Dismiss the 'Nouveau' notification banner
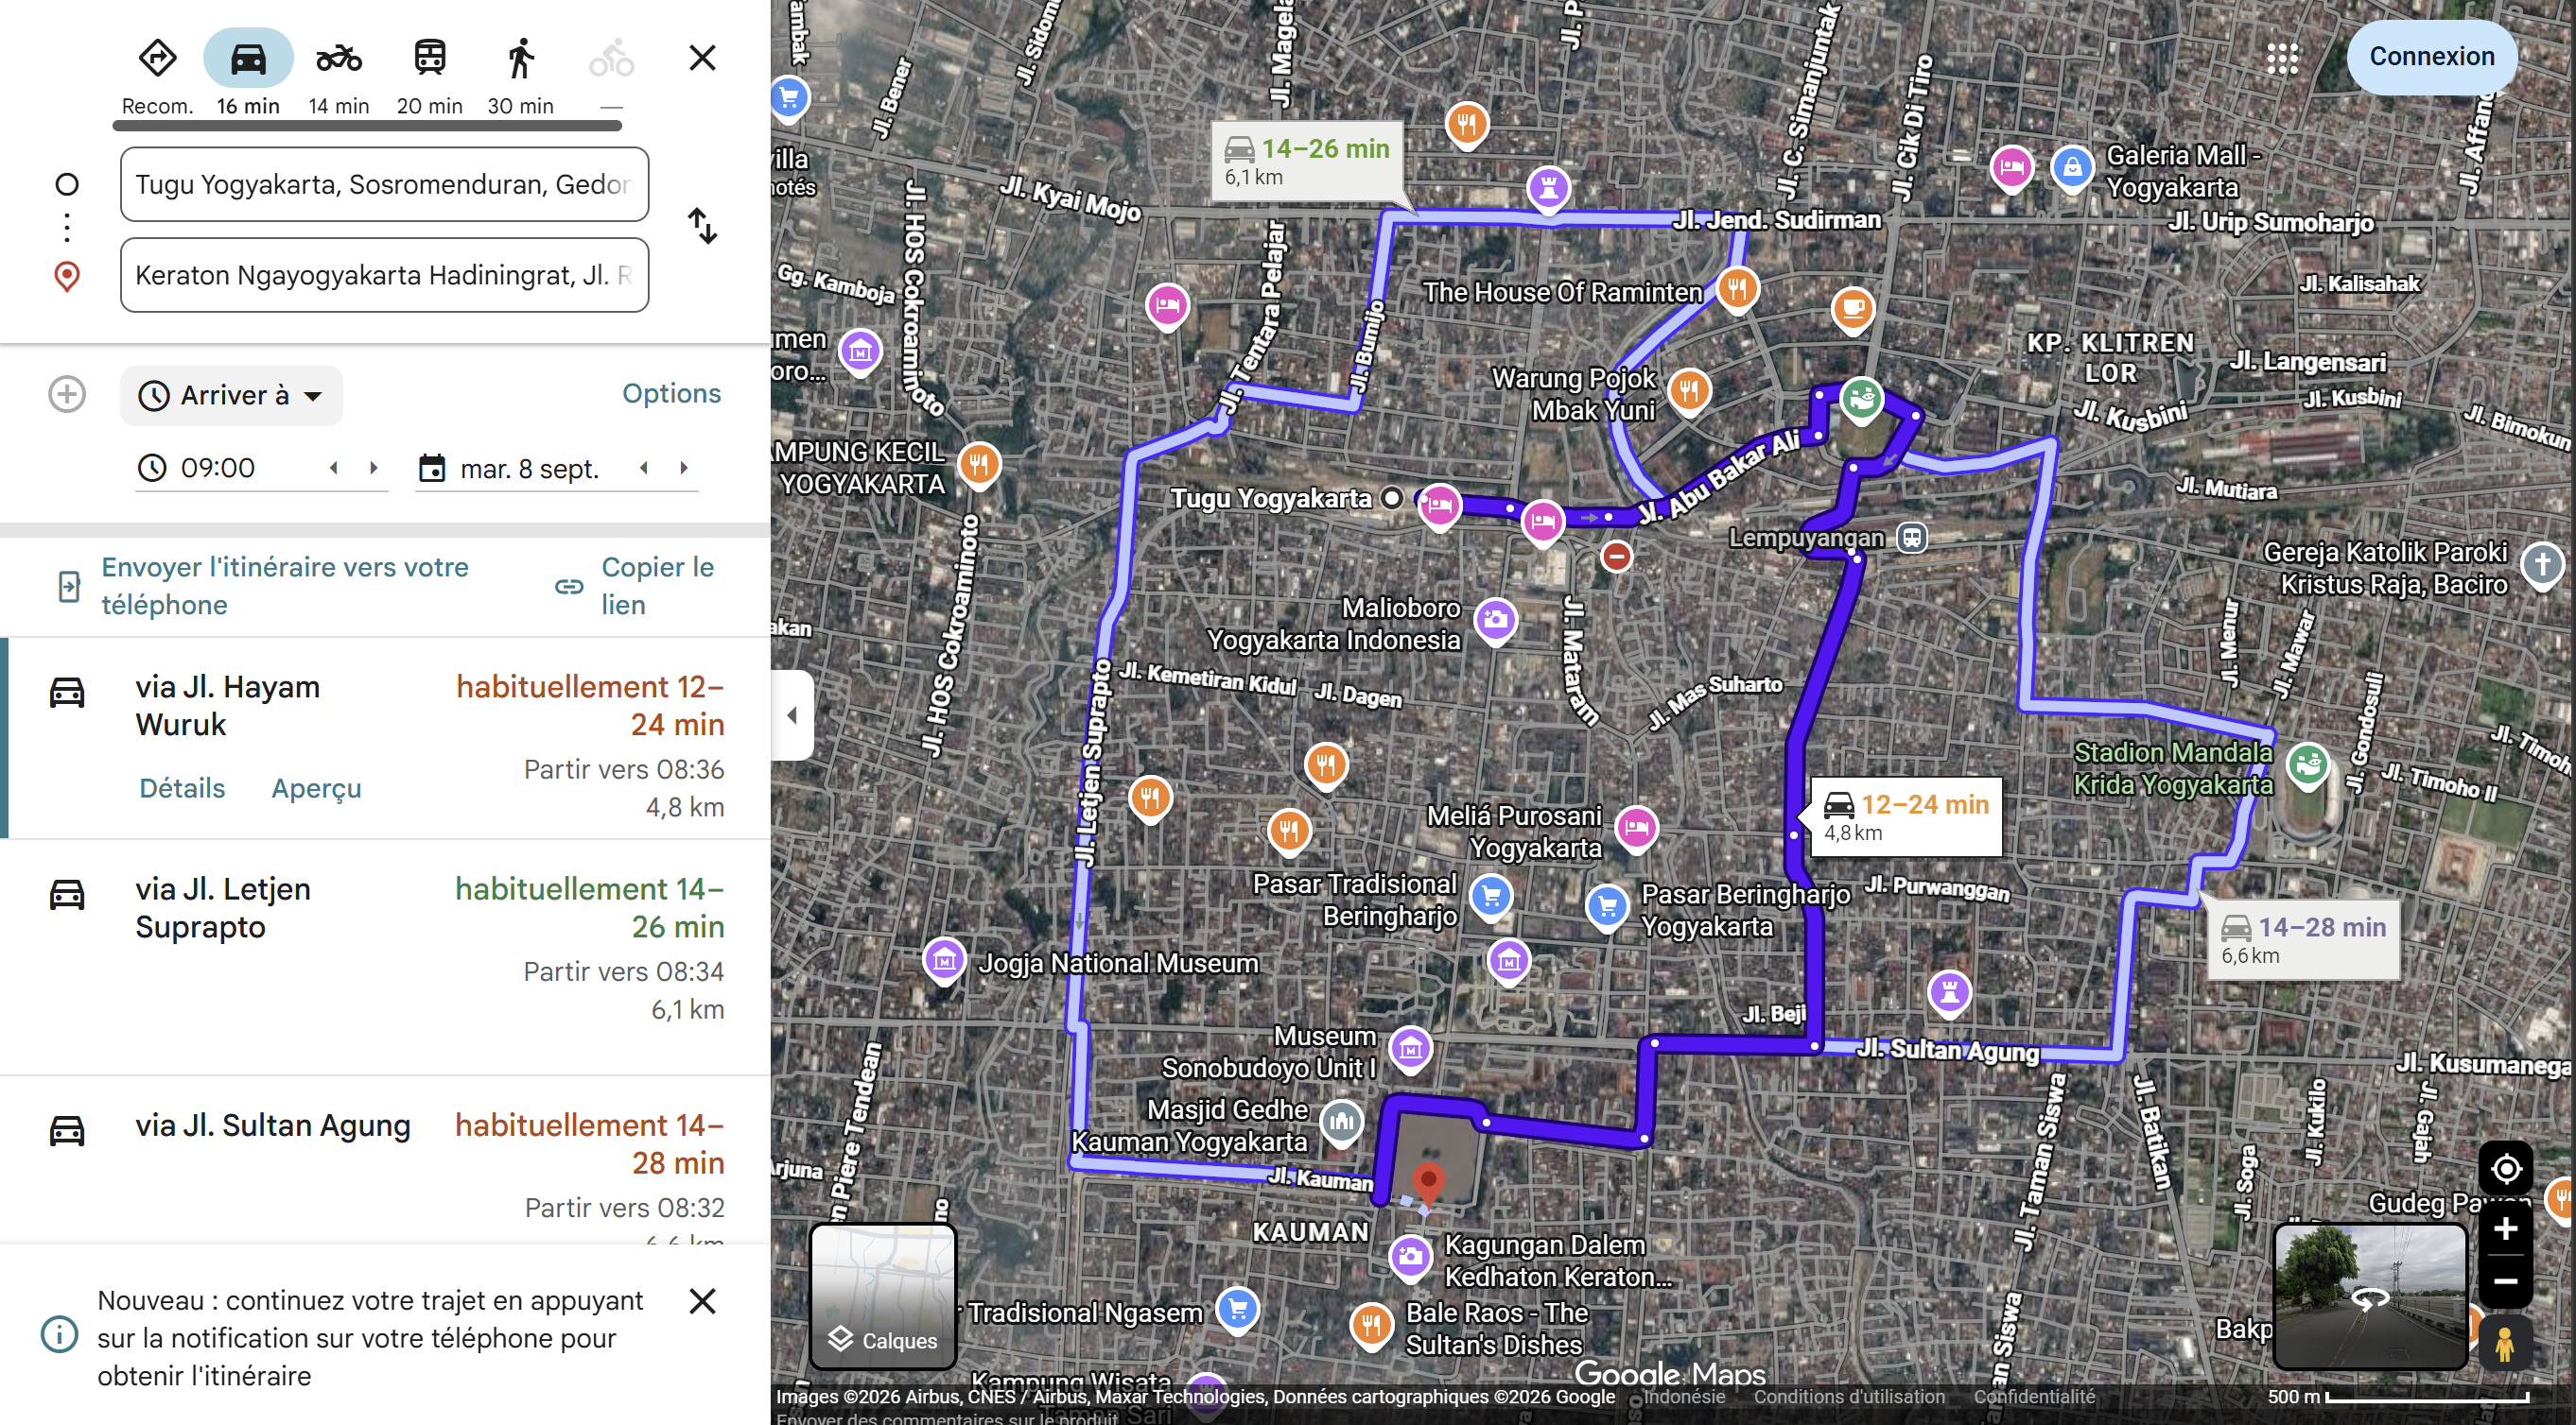Screen dimensions: 2576x1425 click(x=703, y=1301)
